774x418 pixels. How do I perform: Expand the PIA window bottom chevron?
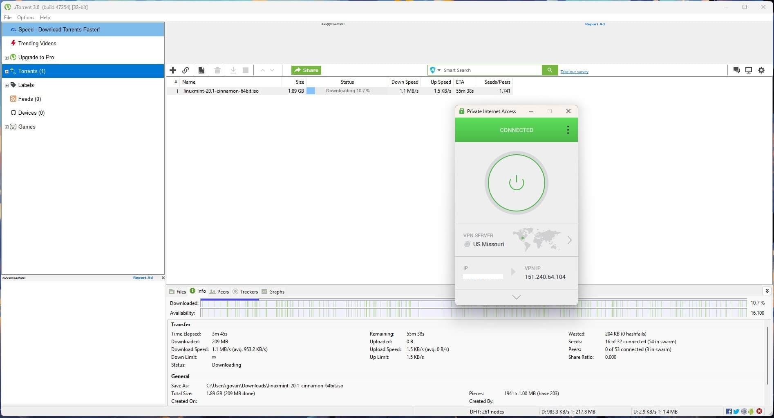tap(517, 297)
